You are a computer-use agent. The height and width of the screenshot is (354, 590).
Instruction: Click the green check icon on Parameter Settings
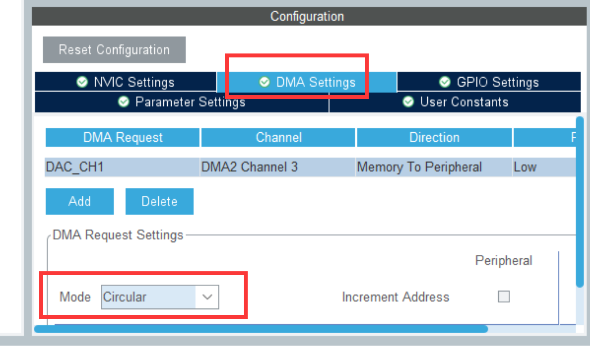123,102
